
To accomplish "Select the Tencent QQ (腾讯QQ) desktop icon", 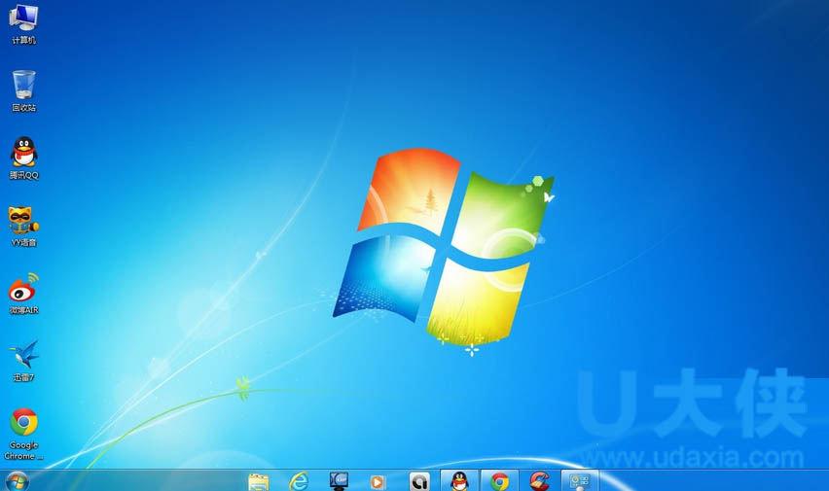I will [x=23, y=158].
